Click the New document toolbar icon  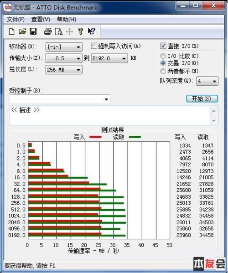point(12,32)
